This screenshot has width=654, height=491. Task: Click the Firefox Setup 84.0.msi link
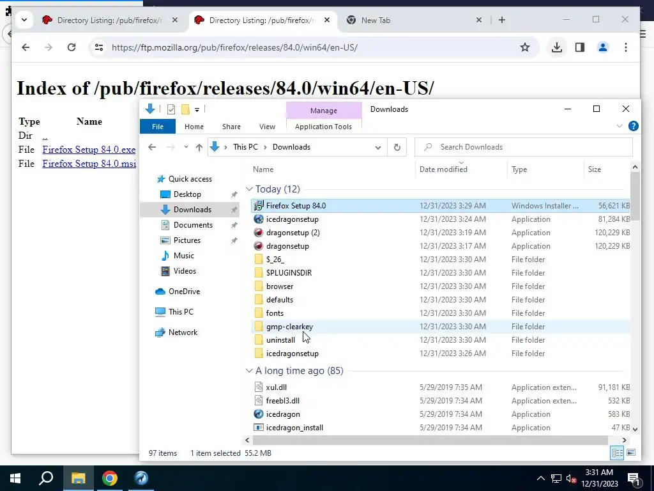point(89,164)
